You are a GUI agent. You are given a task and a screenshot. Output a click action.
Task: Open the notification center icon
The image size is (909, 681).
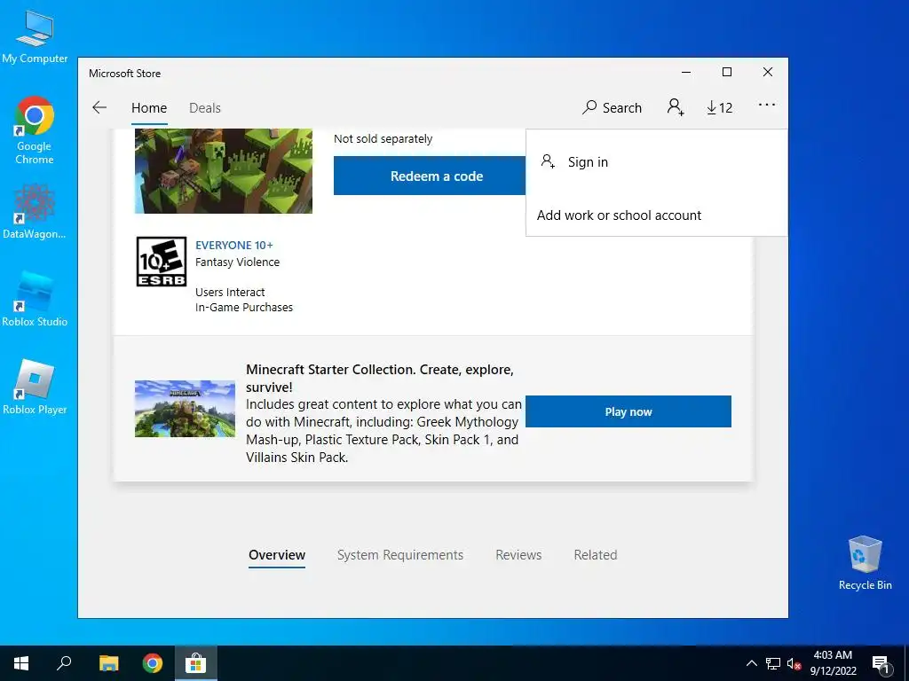(x=881, y=664)
